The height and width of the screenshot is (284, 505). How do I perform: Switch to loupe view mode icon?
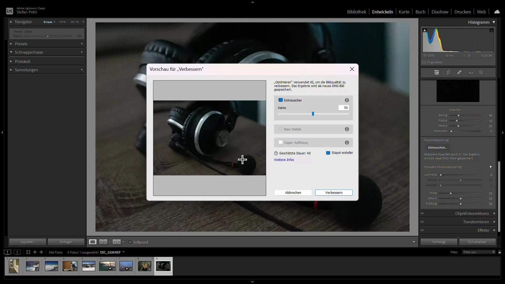93,242
